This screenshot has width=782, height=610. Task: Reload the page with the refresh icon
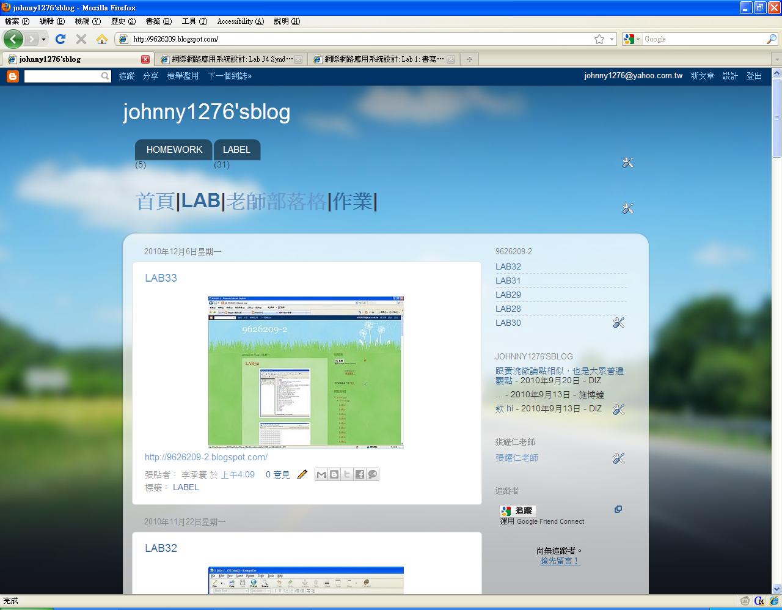(60, 39)
